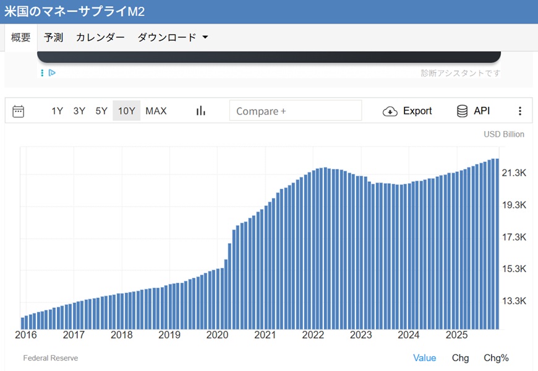Select the 1Y time range
Screen dimensions: 538x371
point(57,111)
